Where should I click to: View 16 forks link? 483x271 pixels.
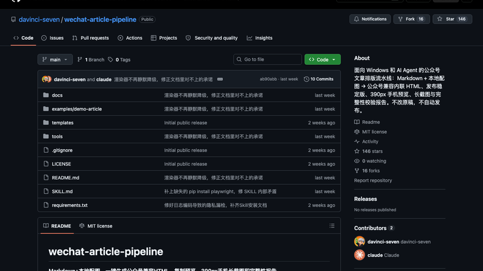pos(367,171)
